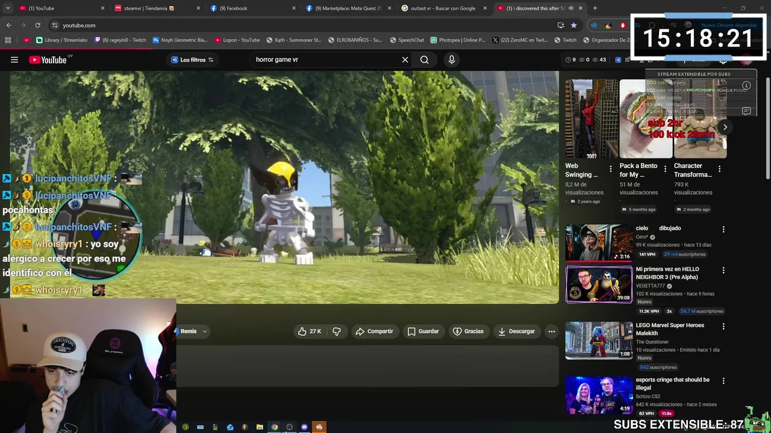Expand the Remix dropdown arrow
This screenshot has width=771, height=433.
pyautogui.click(x=205, y=331)
